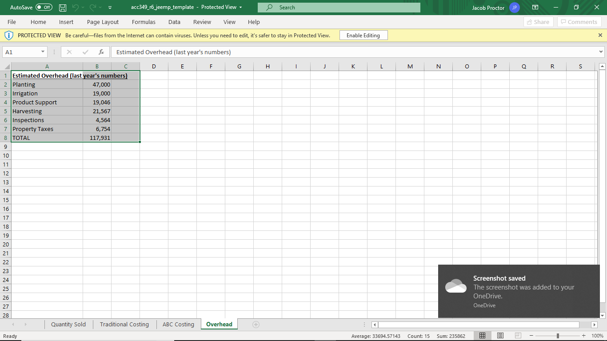This screenshot has height=341, width=607.
Task: Switch to Page Break Preview icon
Action: [518, 336]
